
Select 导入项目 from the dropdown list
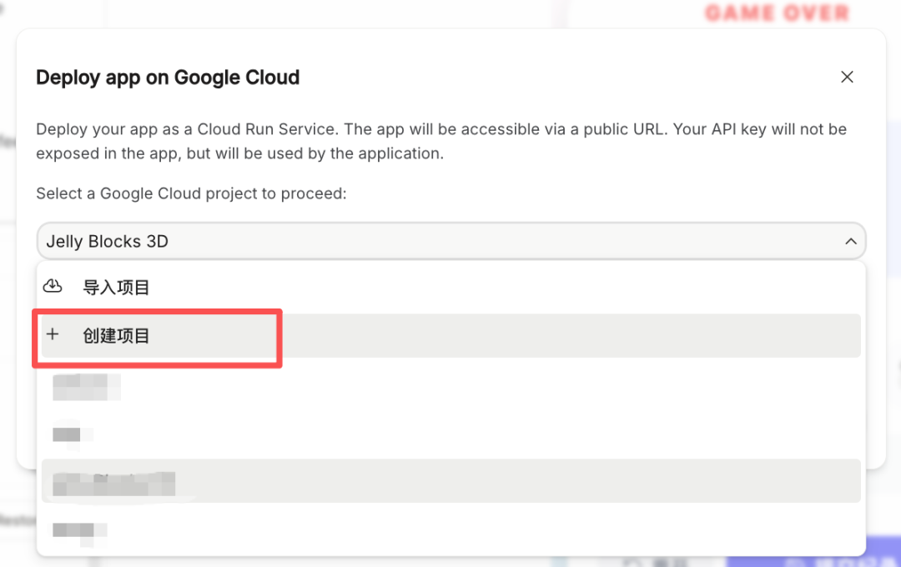pyautogui.click(x=450, y=288)
